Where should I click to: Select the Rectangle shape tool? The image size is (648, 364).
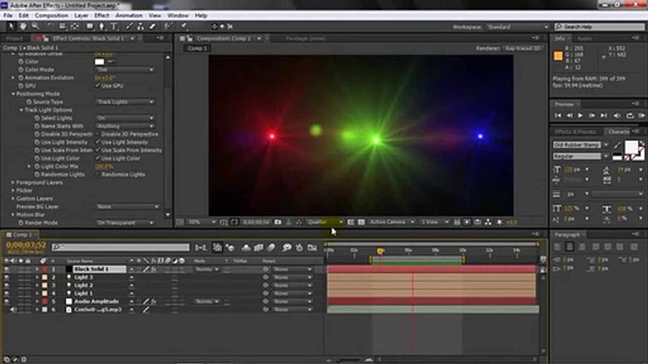tap(90, 26)
